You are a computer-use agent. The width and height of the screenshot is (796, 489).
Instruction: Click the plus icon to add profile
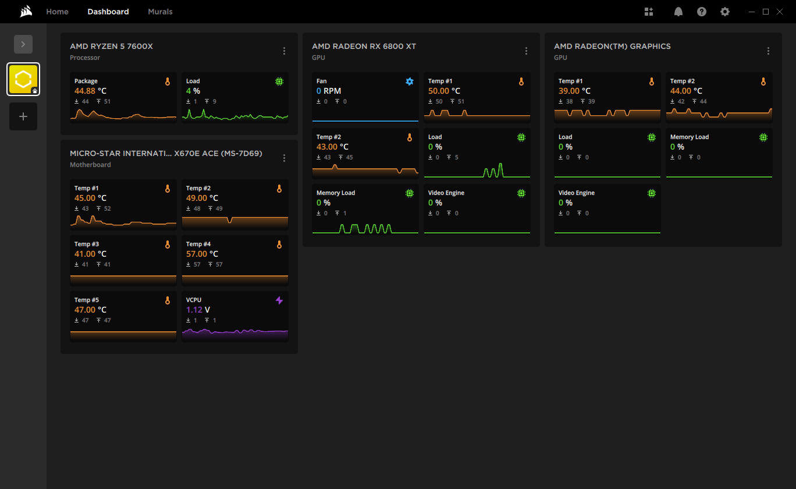23,116
